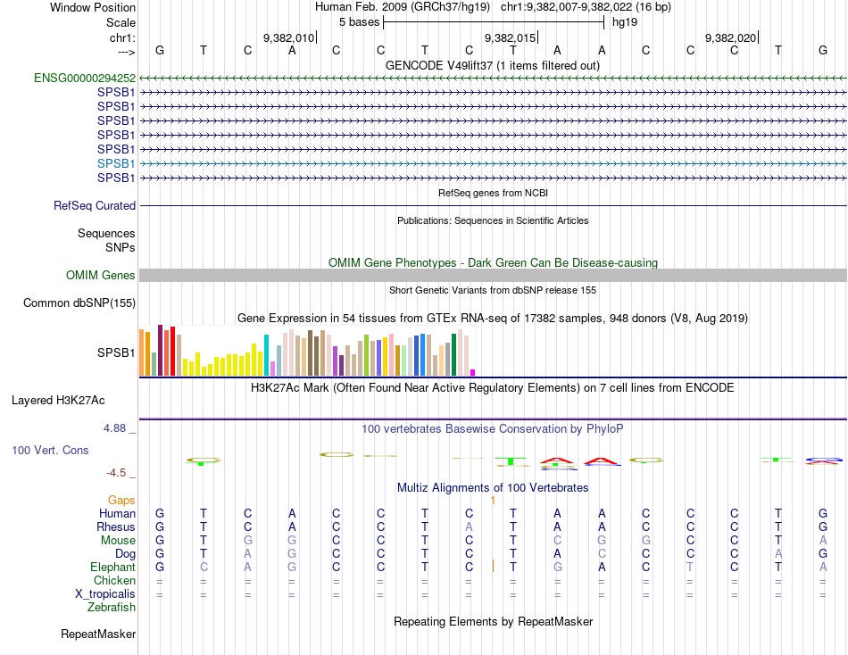
Task: Open Multiz Alignments of 100 Vertebrates title
Action: [x=493, y=488]
